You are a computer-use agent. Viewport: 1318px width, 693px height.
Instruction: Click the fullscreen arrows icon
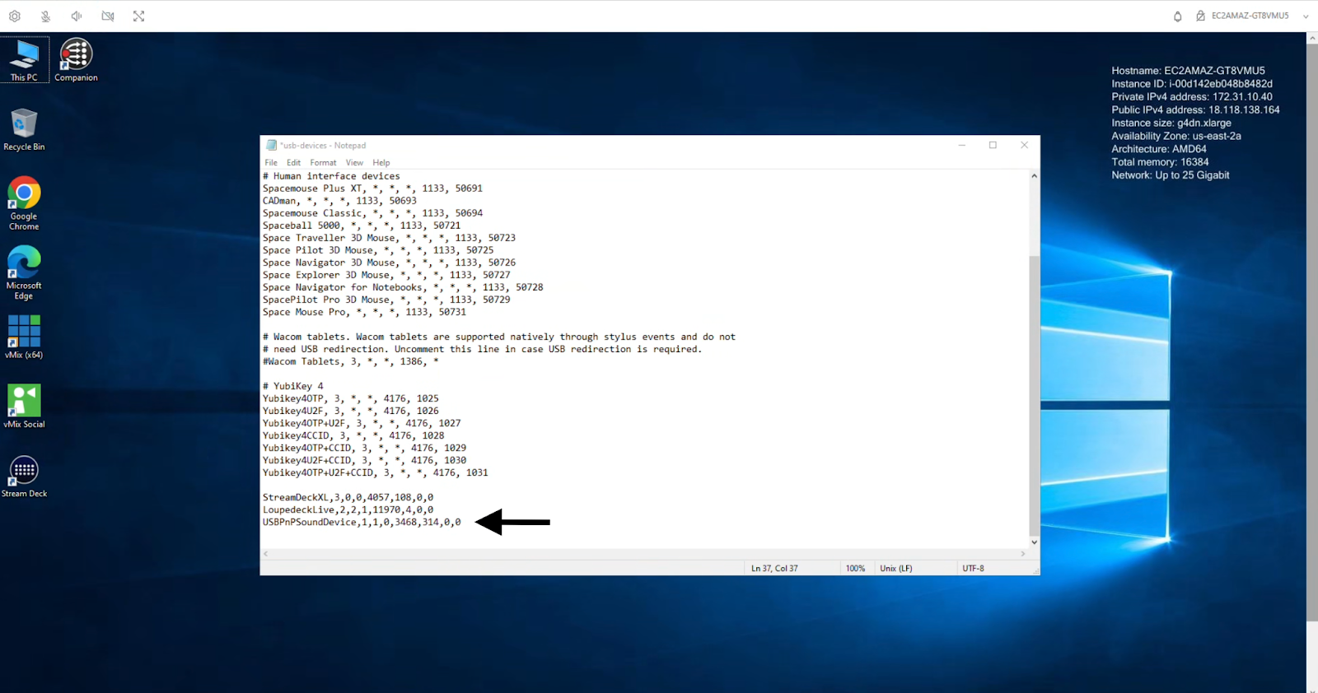138,16
